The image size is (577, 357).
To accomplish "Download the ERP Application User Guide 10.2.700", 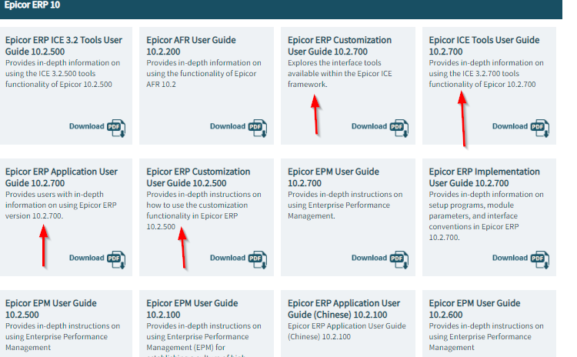I will pyautogui.click(x=87, y=258).
